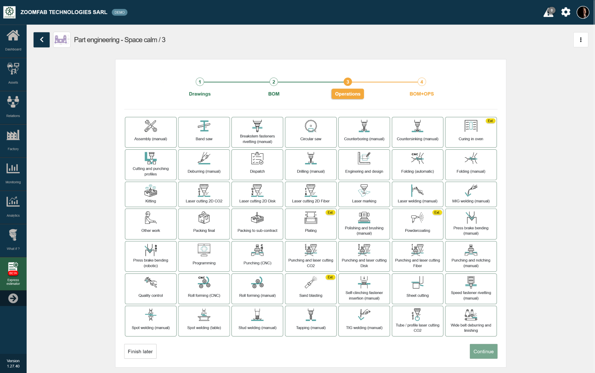
Task: Select Laser welding (manual)
Action: click(x=418, y=194)
